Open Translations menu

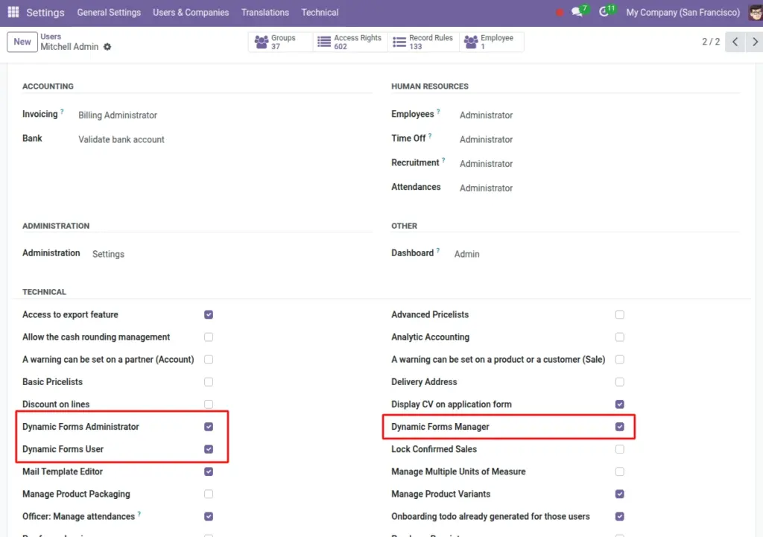pyautogui.click(x=265, y=12)
